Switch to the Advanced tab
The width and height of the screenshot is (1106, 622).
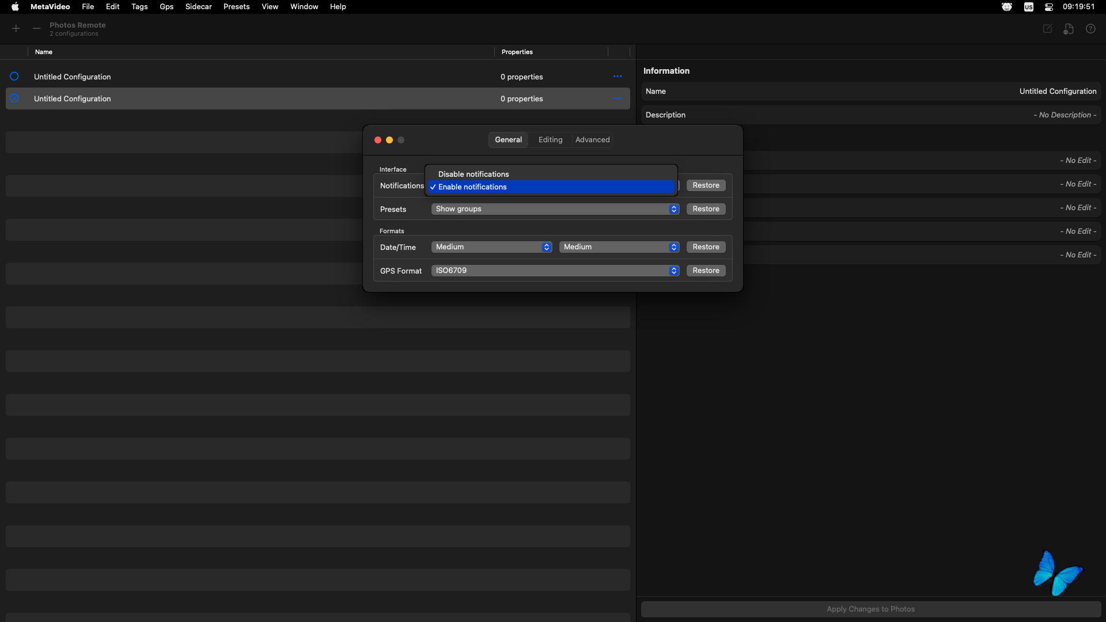point(592,140)
